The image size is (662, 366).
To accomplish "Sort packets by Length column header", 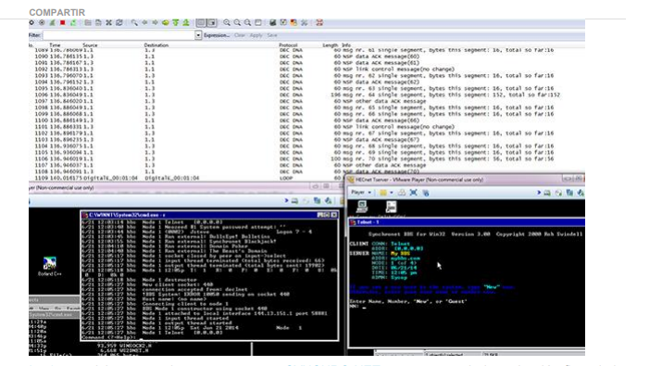I will coord(331,44).
